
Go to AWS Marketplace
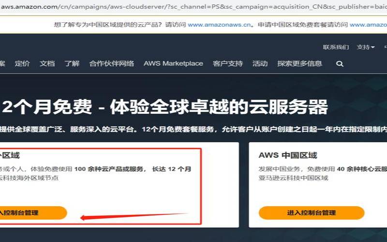(173, 63)
